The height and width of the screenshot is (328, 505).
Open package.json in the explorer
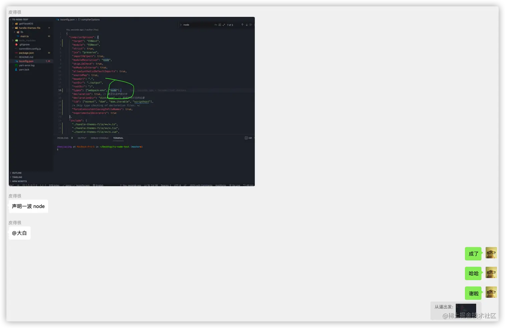[26, 53]
